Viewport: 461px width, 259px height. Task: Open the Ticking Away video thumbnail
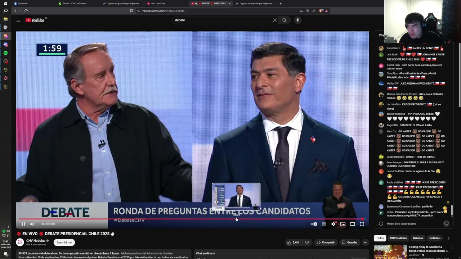tap(390, 252)
